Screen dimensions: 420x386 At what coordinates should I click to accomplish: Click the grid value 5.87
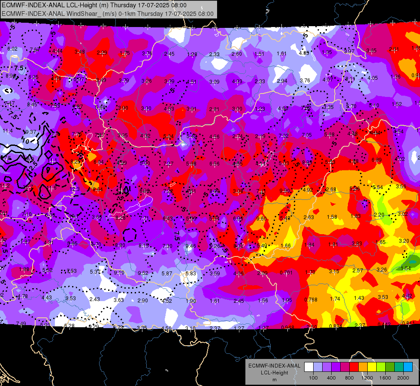click(167, 274)
